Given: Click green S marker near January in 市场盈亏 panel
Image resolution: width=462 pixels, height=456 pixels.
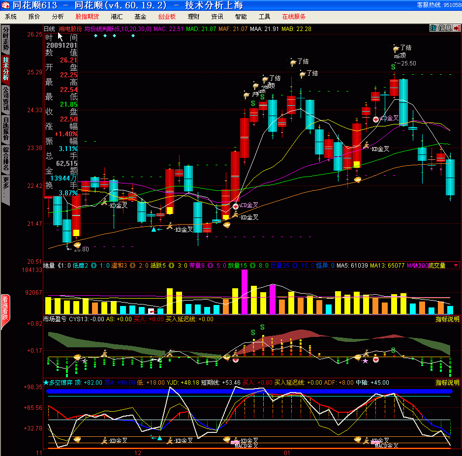Looking at the screenshot, I should pyautogui.click(x=393, y=350).
